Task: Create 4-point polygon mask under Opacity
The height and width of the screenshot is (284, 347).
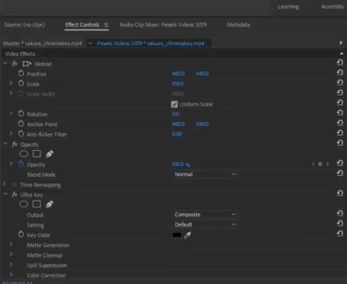Action: coord(37,154)
